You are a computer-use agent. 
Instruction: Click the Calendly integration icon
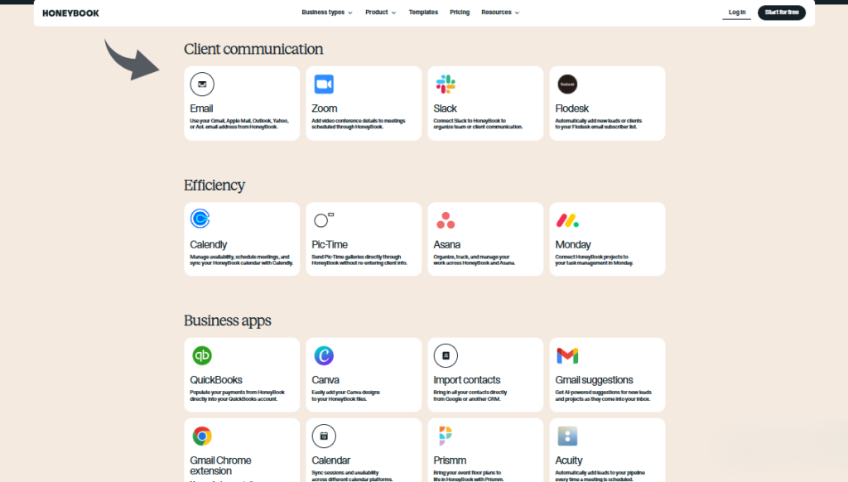[x=202, y=219]
